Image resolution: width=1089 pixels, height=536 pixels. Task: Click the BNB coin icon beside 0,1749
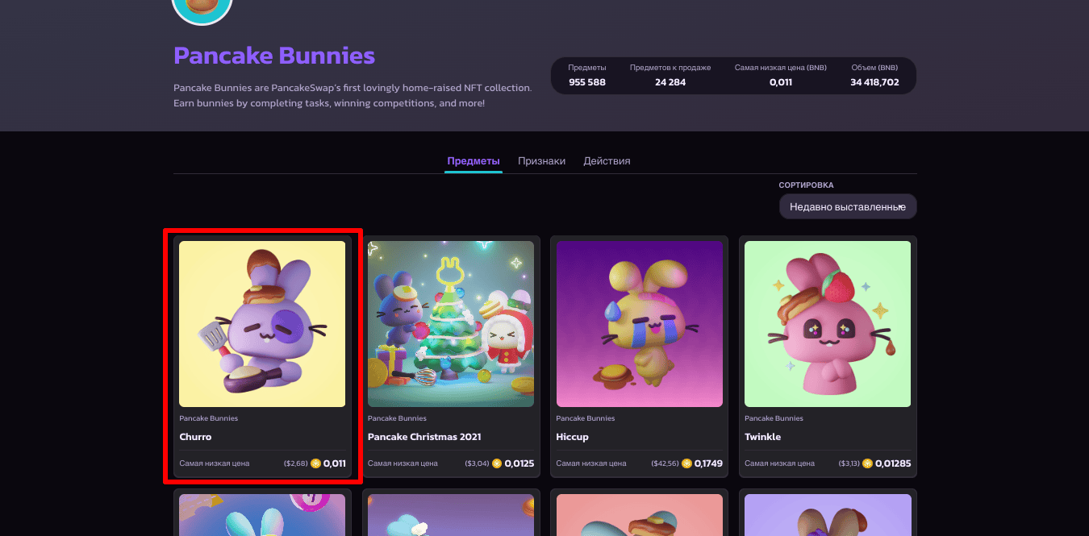click(x=686, y=463)
